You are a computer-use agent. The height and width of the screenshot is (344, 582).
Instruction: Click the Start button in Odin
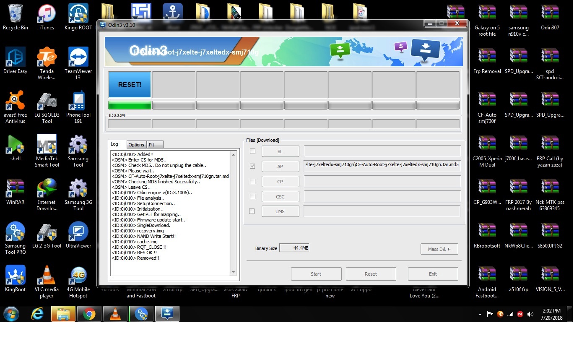tap(316, 274)
